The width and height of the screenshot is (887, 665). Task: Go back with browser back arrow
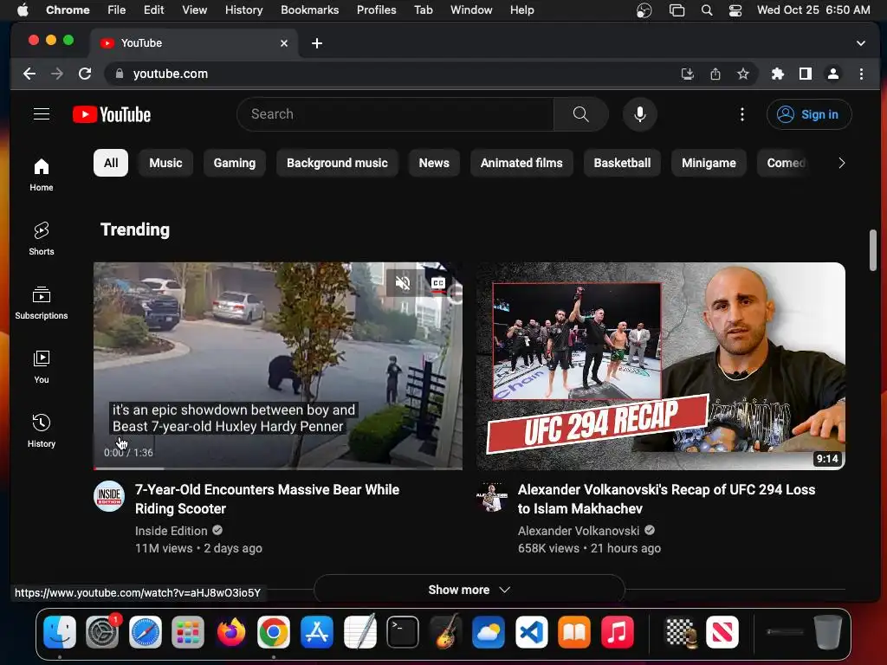[29, 74]
